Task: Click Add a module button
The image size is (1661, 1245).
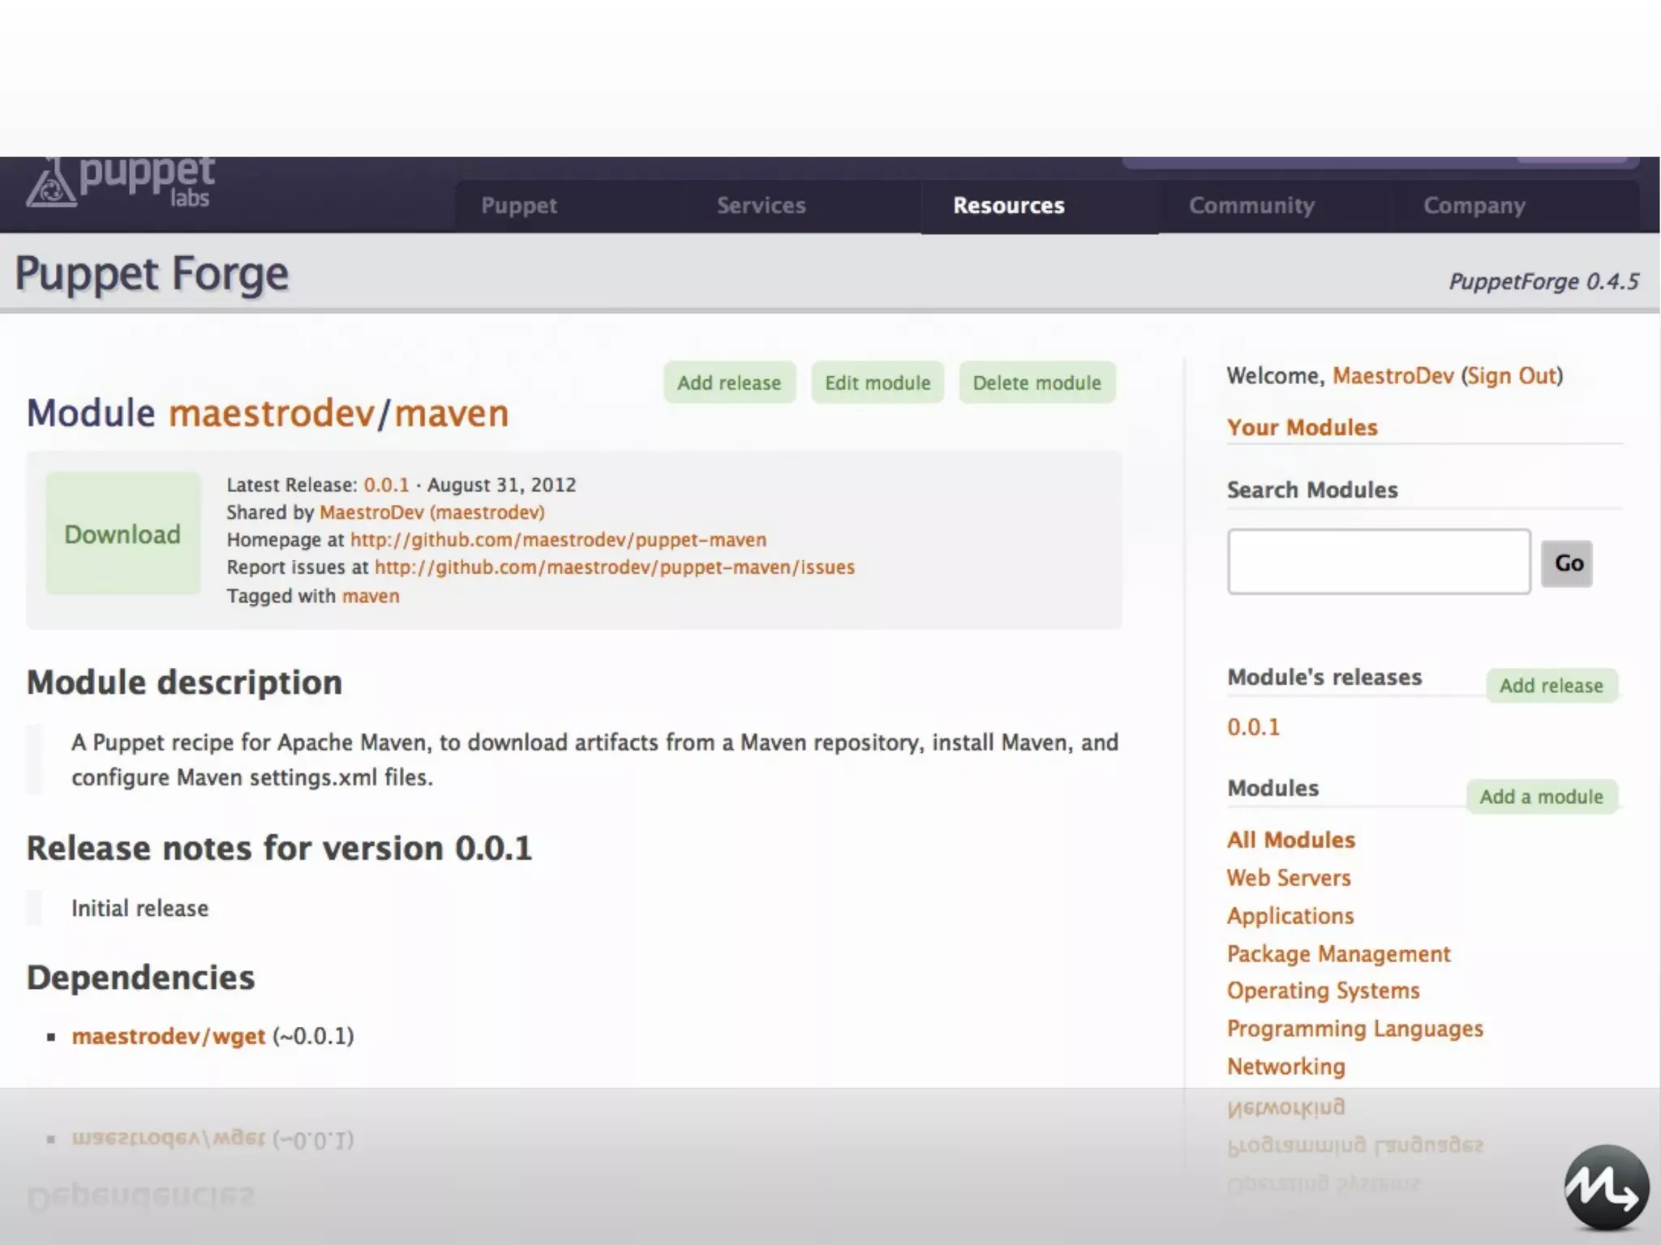Action: tap(1541, 797)
